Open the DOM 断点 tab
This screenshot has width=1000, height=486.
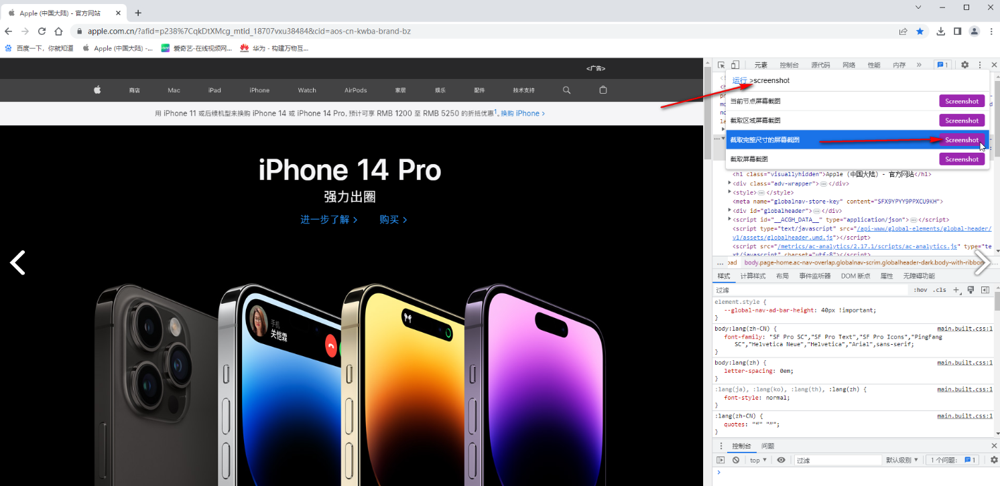click(855, 276)
